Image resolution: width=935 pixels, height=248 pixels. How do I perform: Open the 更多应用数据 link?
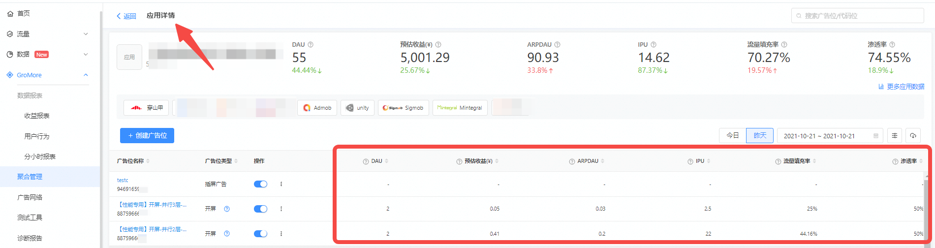pos(902,87)
